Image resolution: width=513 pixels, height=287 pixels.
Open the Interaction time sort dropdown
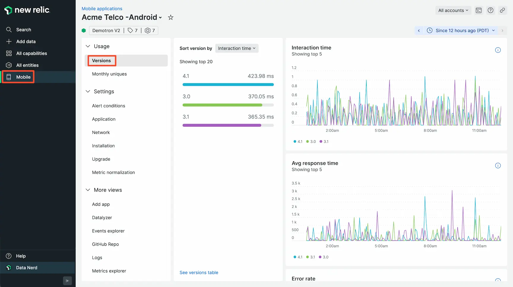coord(237,48)
